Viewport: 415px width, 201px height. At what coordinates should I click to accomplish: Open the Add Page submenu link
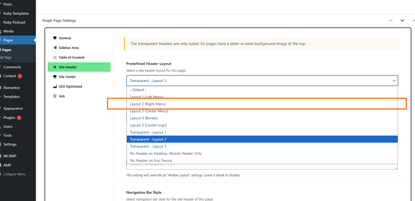click(6, 57)
